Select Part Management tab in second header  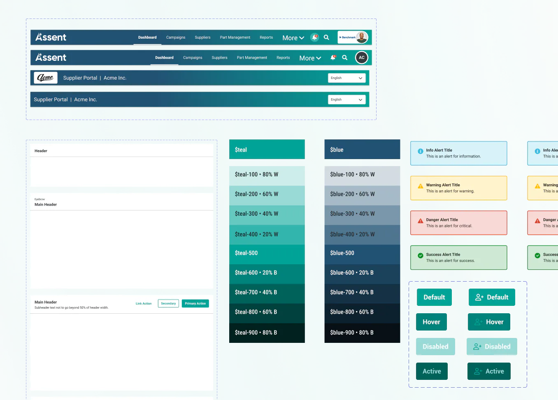click(252, 58)
